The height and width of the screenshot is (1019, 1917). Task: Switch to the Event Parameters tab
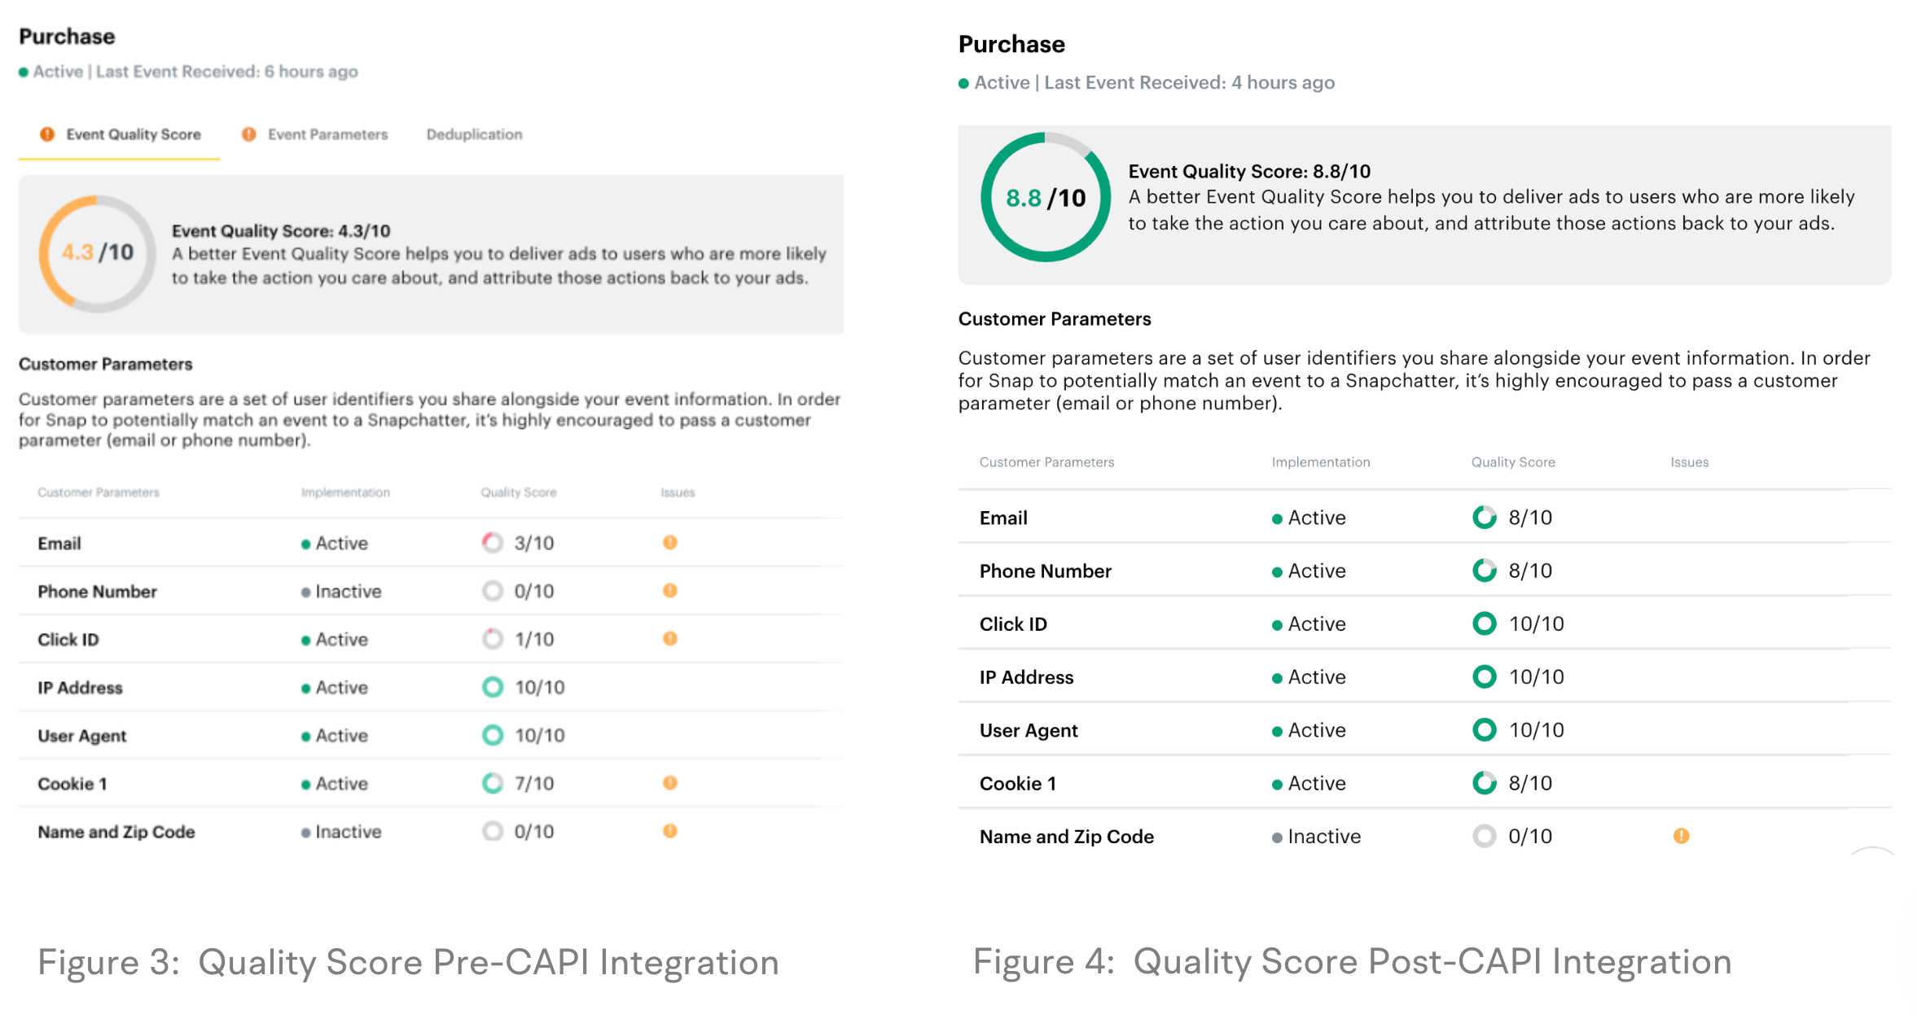click(327, 134)
